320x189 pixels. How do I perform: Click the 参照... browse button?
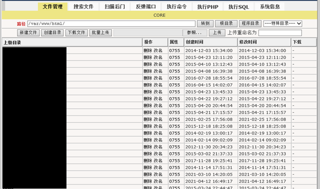[195, 33]
